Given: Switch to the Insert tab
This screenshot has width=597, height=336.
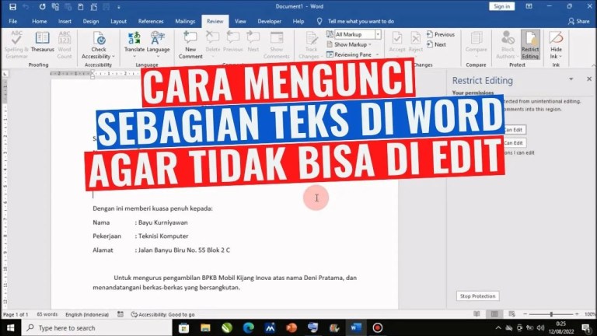Looking at the screenshot, I should [65, 21].
